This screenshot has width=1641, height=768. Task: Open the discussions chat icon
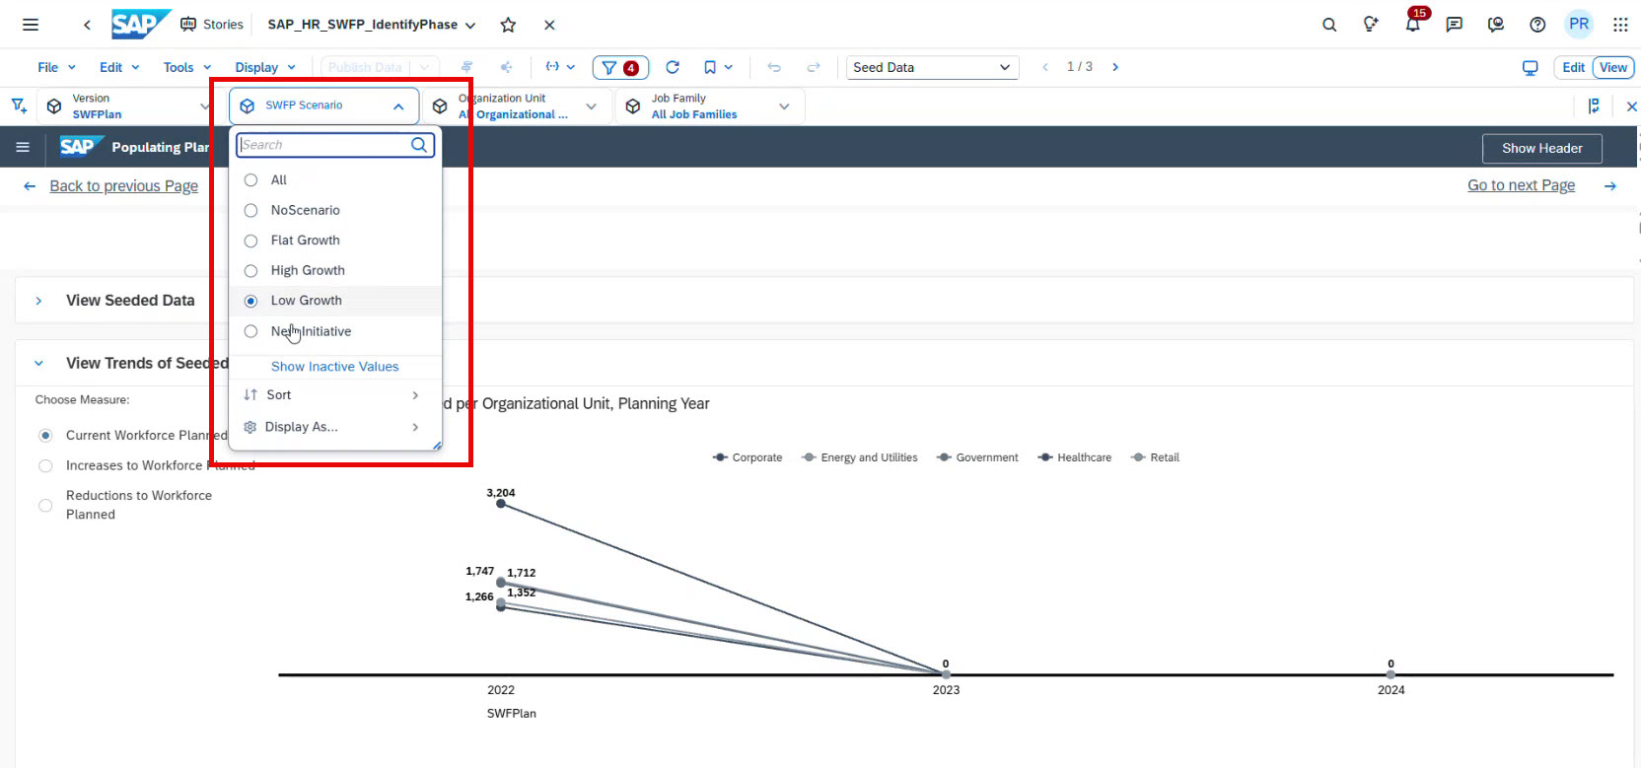click(x=1454, y=25)
